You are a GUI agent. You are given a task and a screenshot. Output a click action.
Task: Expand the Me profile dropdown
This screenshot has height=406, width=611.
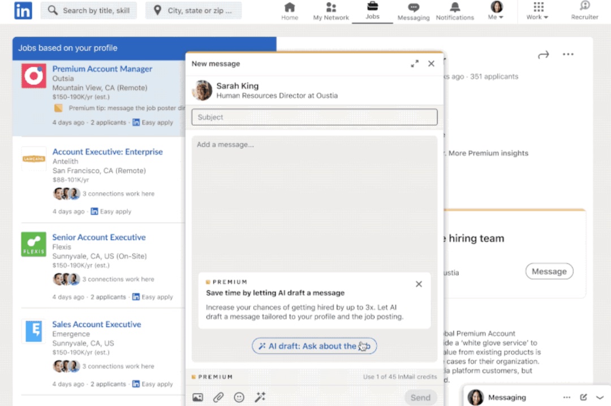click(x=496, y=11)
